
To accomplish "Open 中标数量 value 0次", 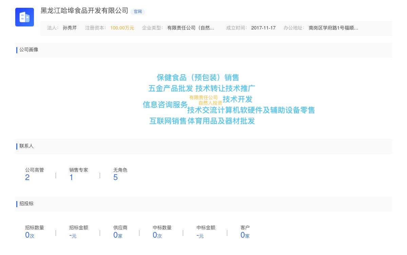I will (157, 235).
